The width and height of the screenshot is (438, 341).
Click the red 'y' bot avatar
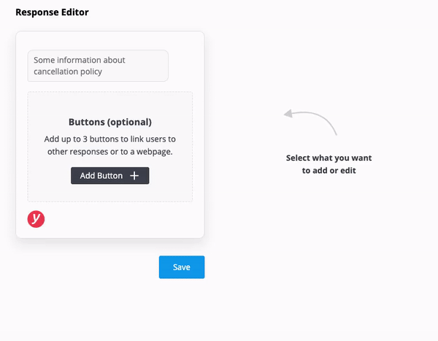(x=36, y=219)
